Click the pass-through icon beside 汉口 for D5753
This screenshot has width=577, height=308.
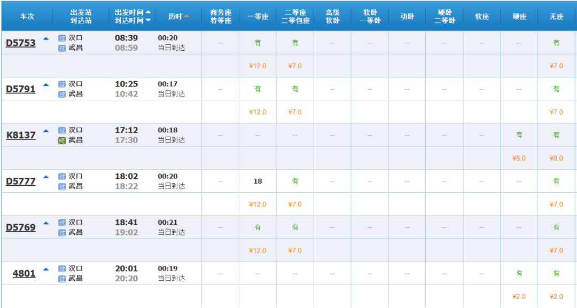pyautogui.click(x=62, y=38)
